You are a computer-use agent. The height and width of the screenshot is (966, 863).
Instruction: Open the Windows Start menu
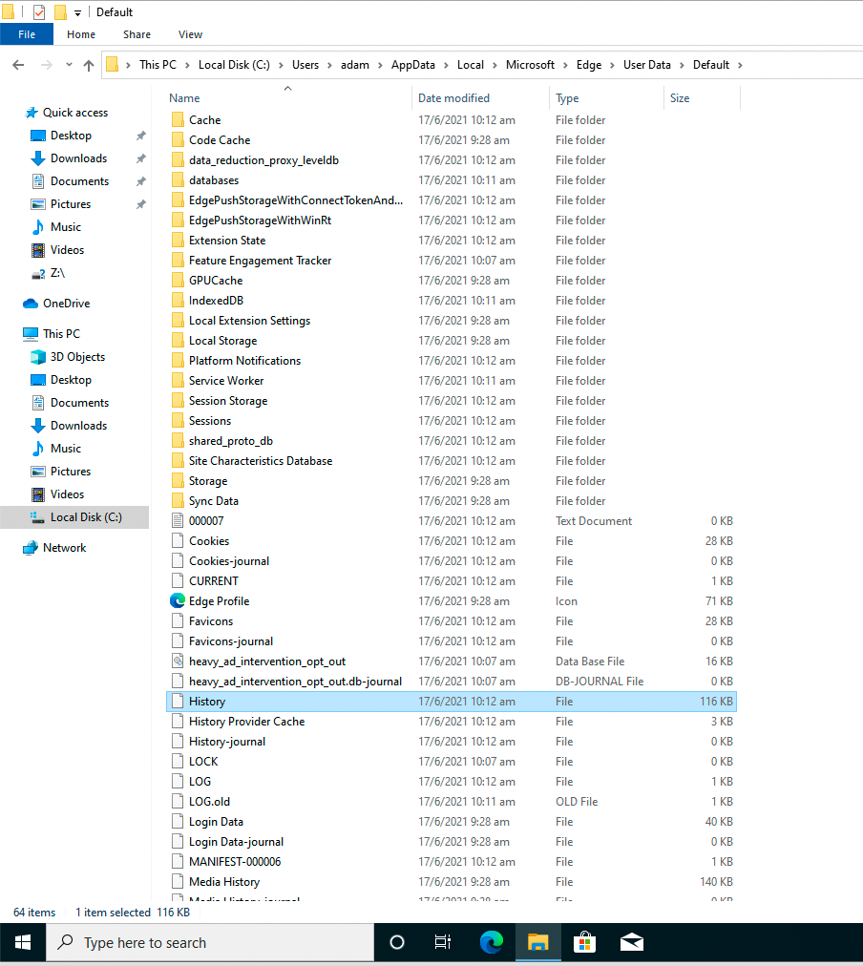pyautogui.click(x=23, y=942)
